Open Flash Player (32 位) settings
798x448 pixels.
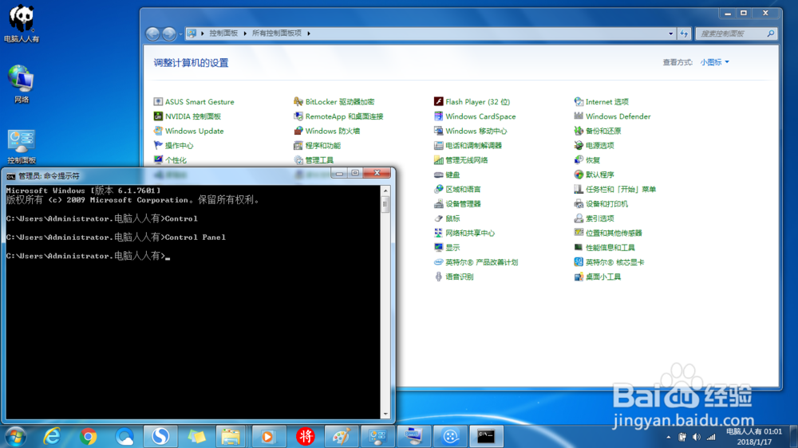[472, 102]
